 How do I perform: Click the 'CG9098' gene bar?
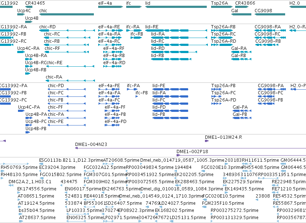coord(270,14)
